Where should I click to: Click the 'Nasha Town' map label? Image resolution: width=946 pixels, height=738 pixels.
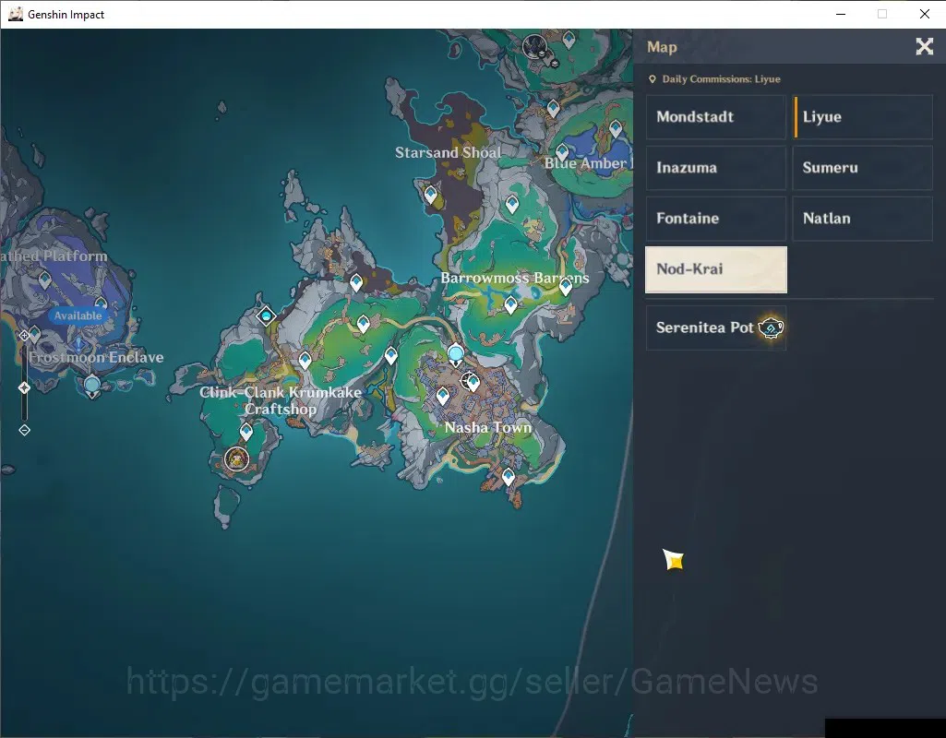tap(488, 427)
